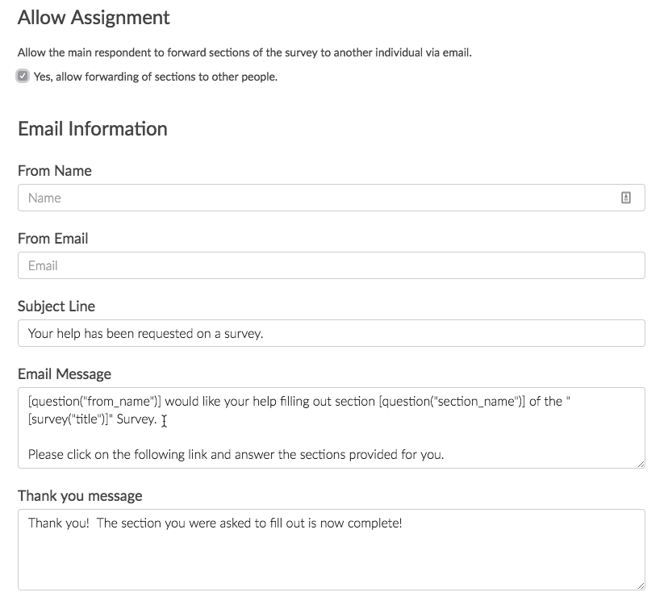Click the contact autofill icon in From Name
The height and width of the screenshot is (613, 668).
click(x=626, y=198)
